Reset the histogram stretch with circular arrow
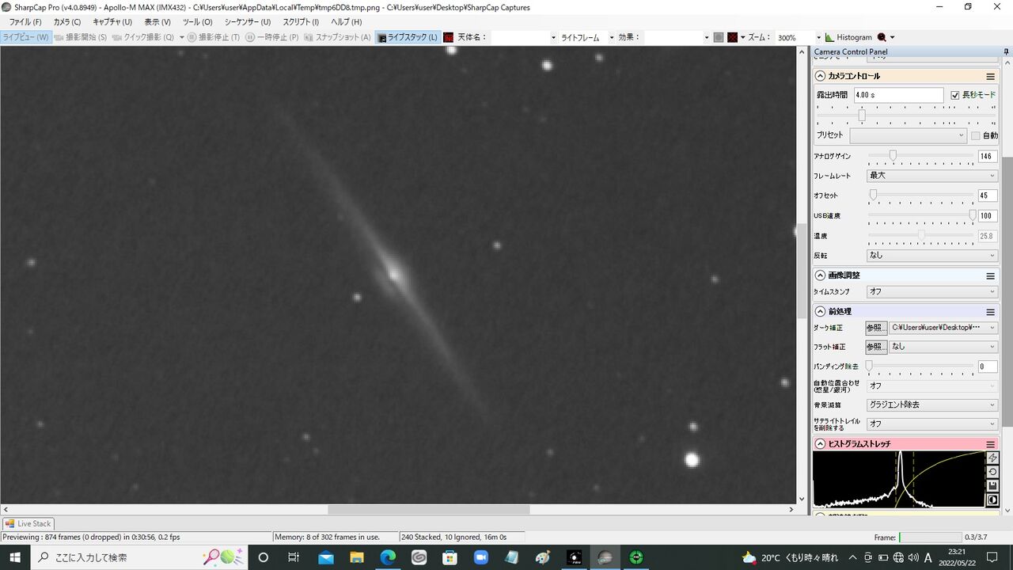This screenshot has height=570, width=1013. point(992,472)
